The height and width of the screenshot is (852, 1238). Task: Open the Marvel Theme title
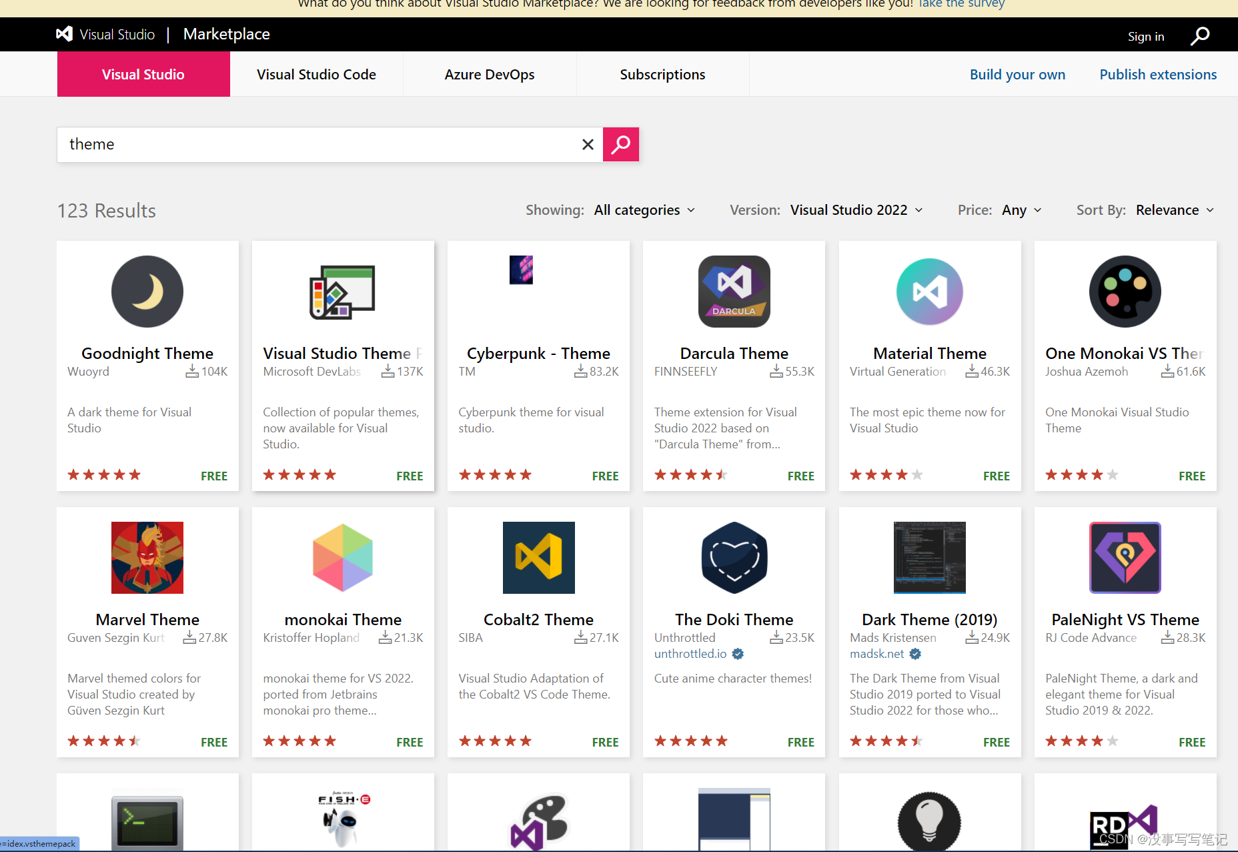pyautogui.click(x=147, y=619)
